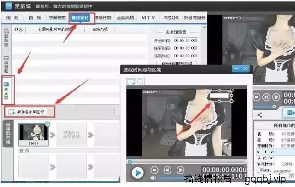
Task: Select the 字幕特效 tab
Action: (57, 18)
